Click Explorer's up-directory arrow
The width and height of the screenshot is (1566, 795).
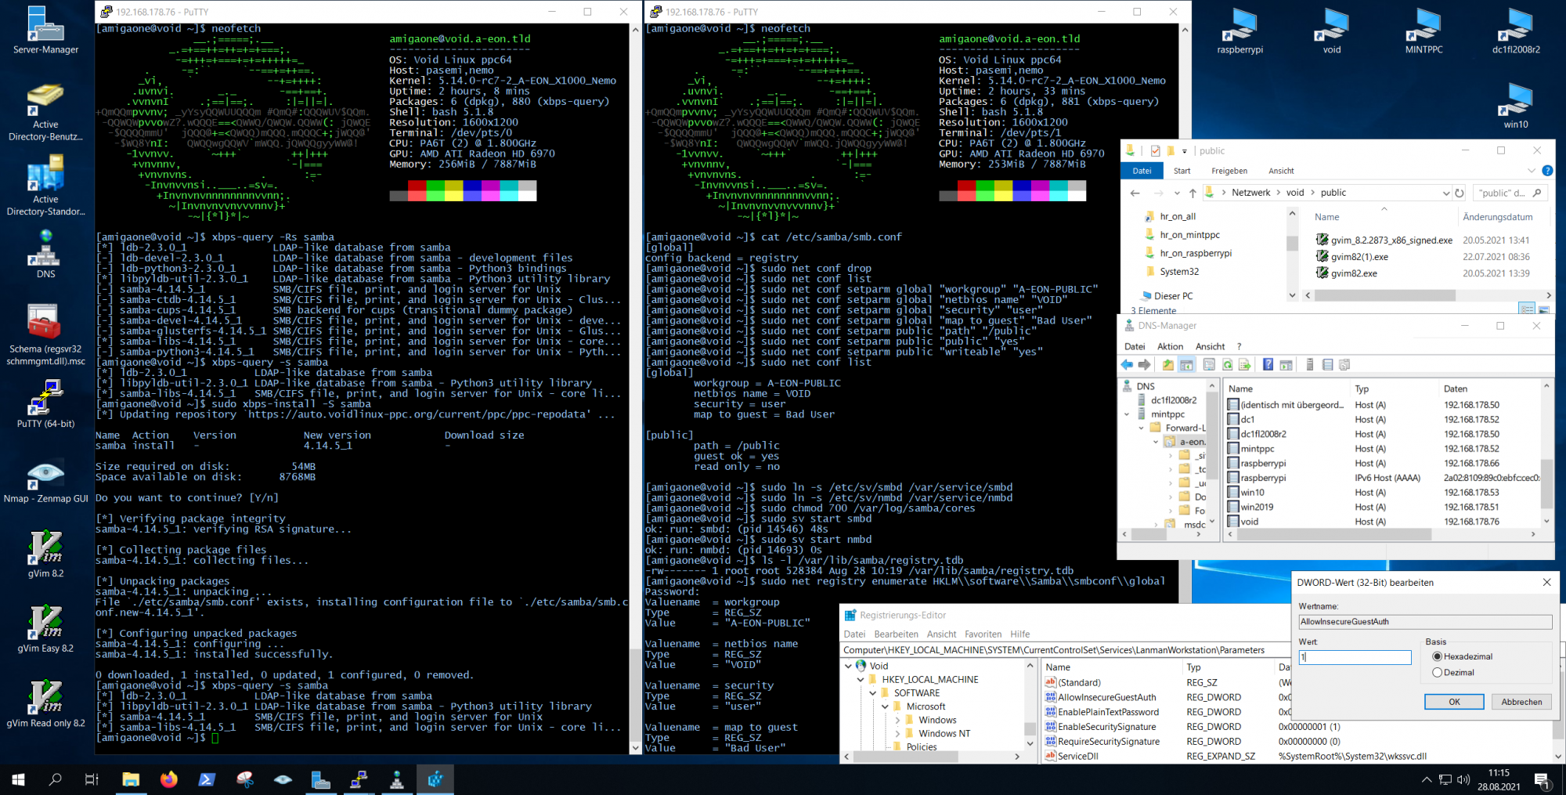click(x=1193, y=193)
